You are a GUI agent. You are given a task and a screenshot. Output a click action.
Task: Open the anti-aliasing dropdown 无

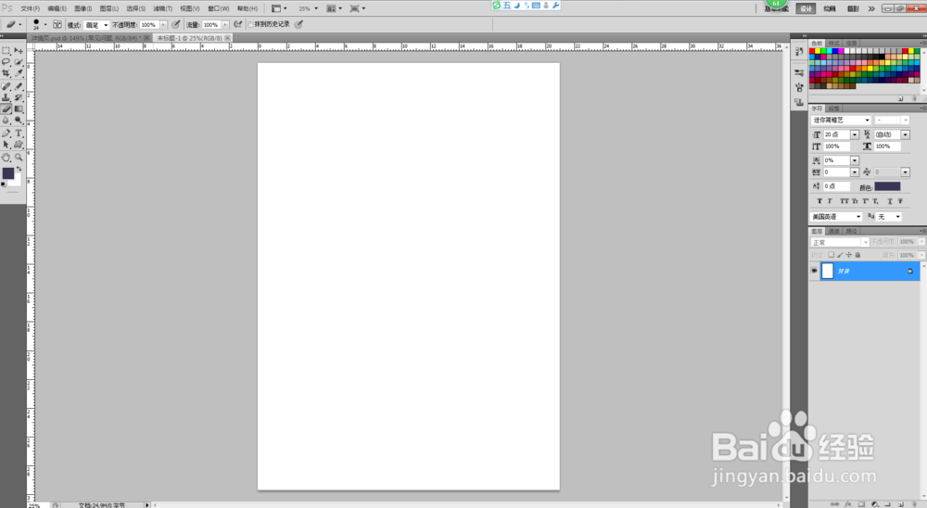point(889,216)
